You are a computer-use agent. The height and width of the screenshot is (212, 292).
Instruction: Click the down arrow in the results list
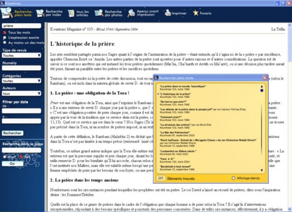[x=262, y=170]
